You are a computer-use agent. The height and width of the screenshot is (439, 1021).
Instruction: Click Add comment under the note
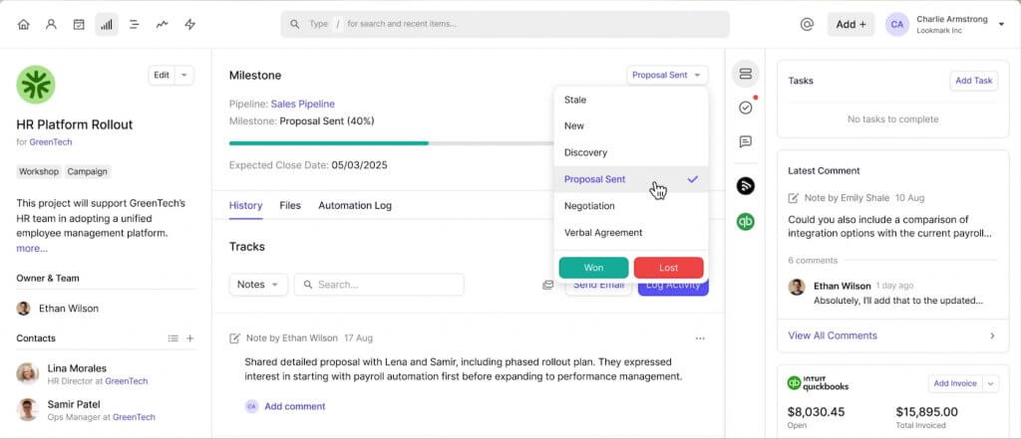(294, 406)
